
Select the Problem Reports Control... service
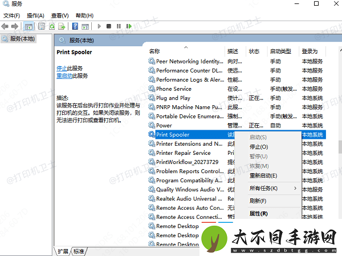(x=190, y=171)
